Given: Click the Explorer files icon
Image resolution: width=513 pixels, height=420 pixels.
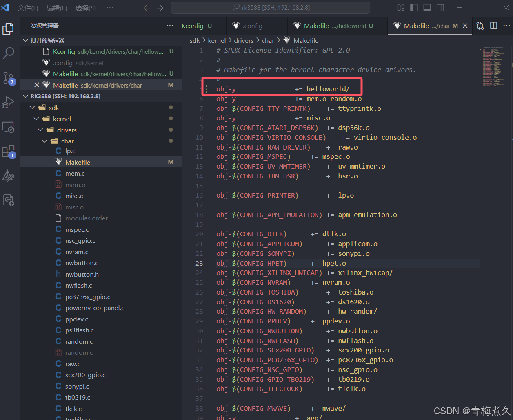Looking at the screenshot, I should pos(9,29).
